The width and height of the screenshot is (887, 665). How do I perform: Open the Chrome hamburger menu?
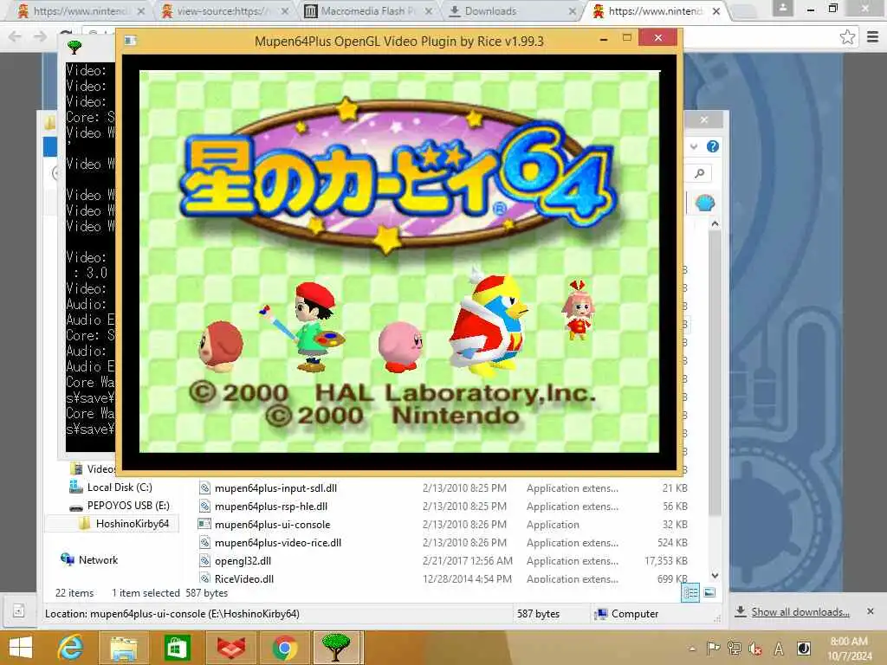(x=873, y=37)
